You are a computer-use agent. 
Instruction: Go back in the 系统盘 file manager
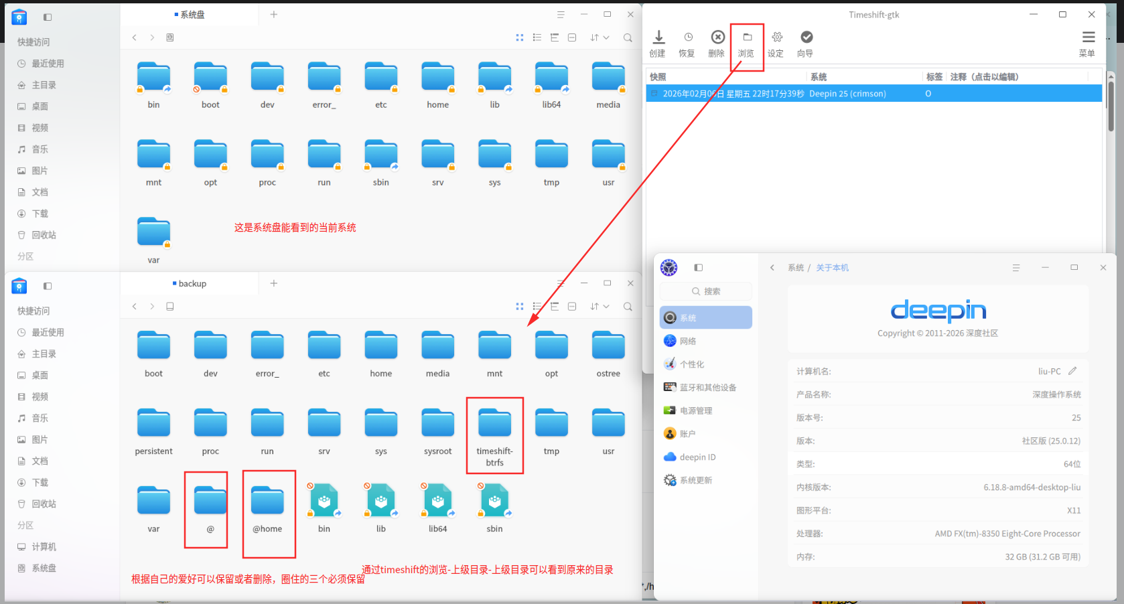pyautogui.click(x=135, y=37)
